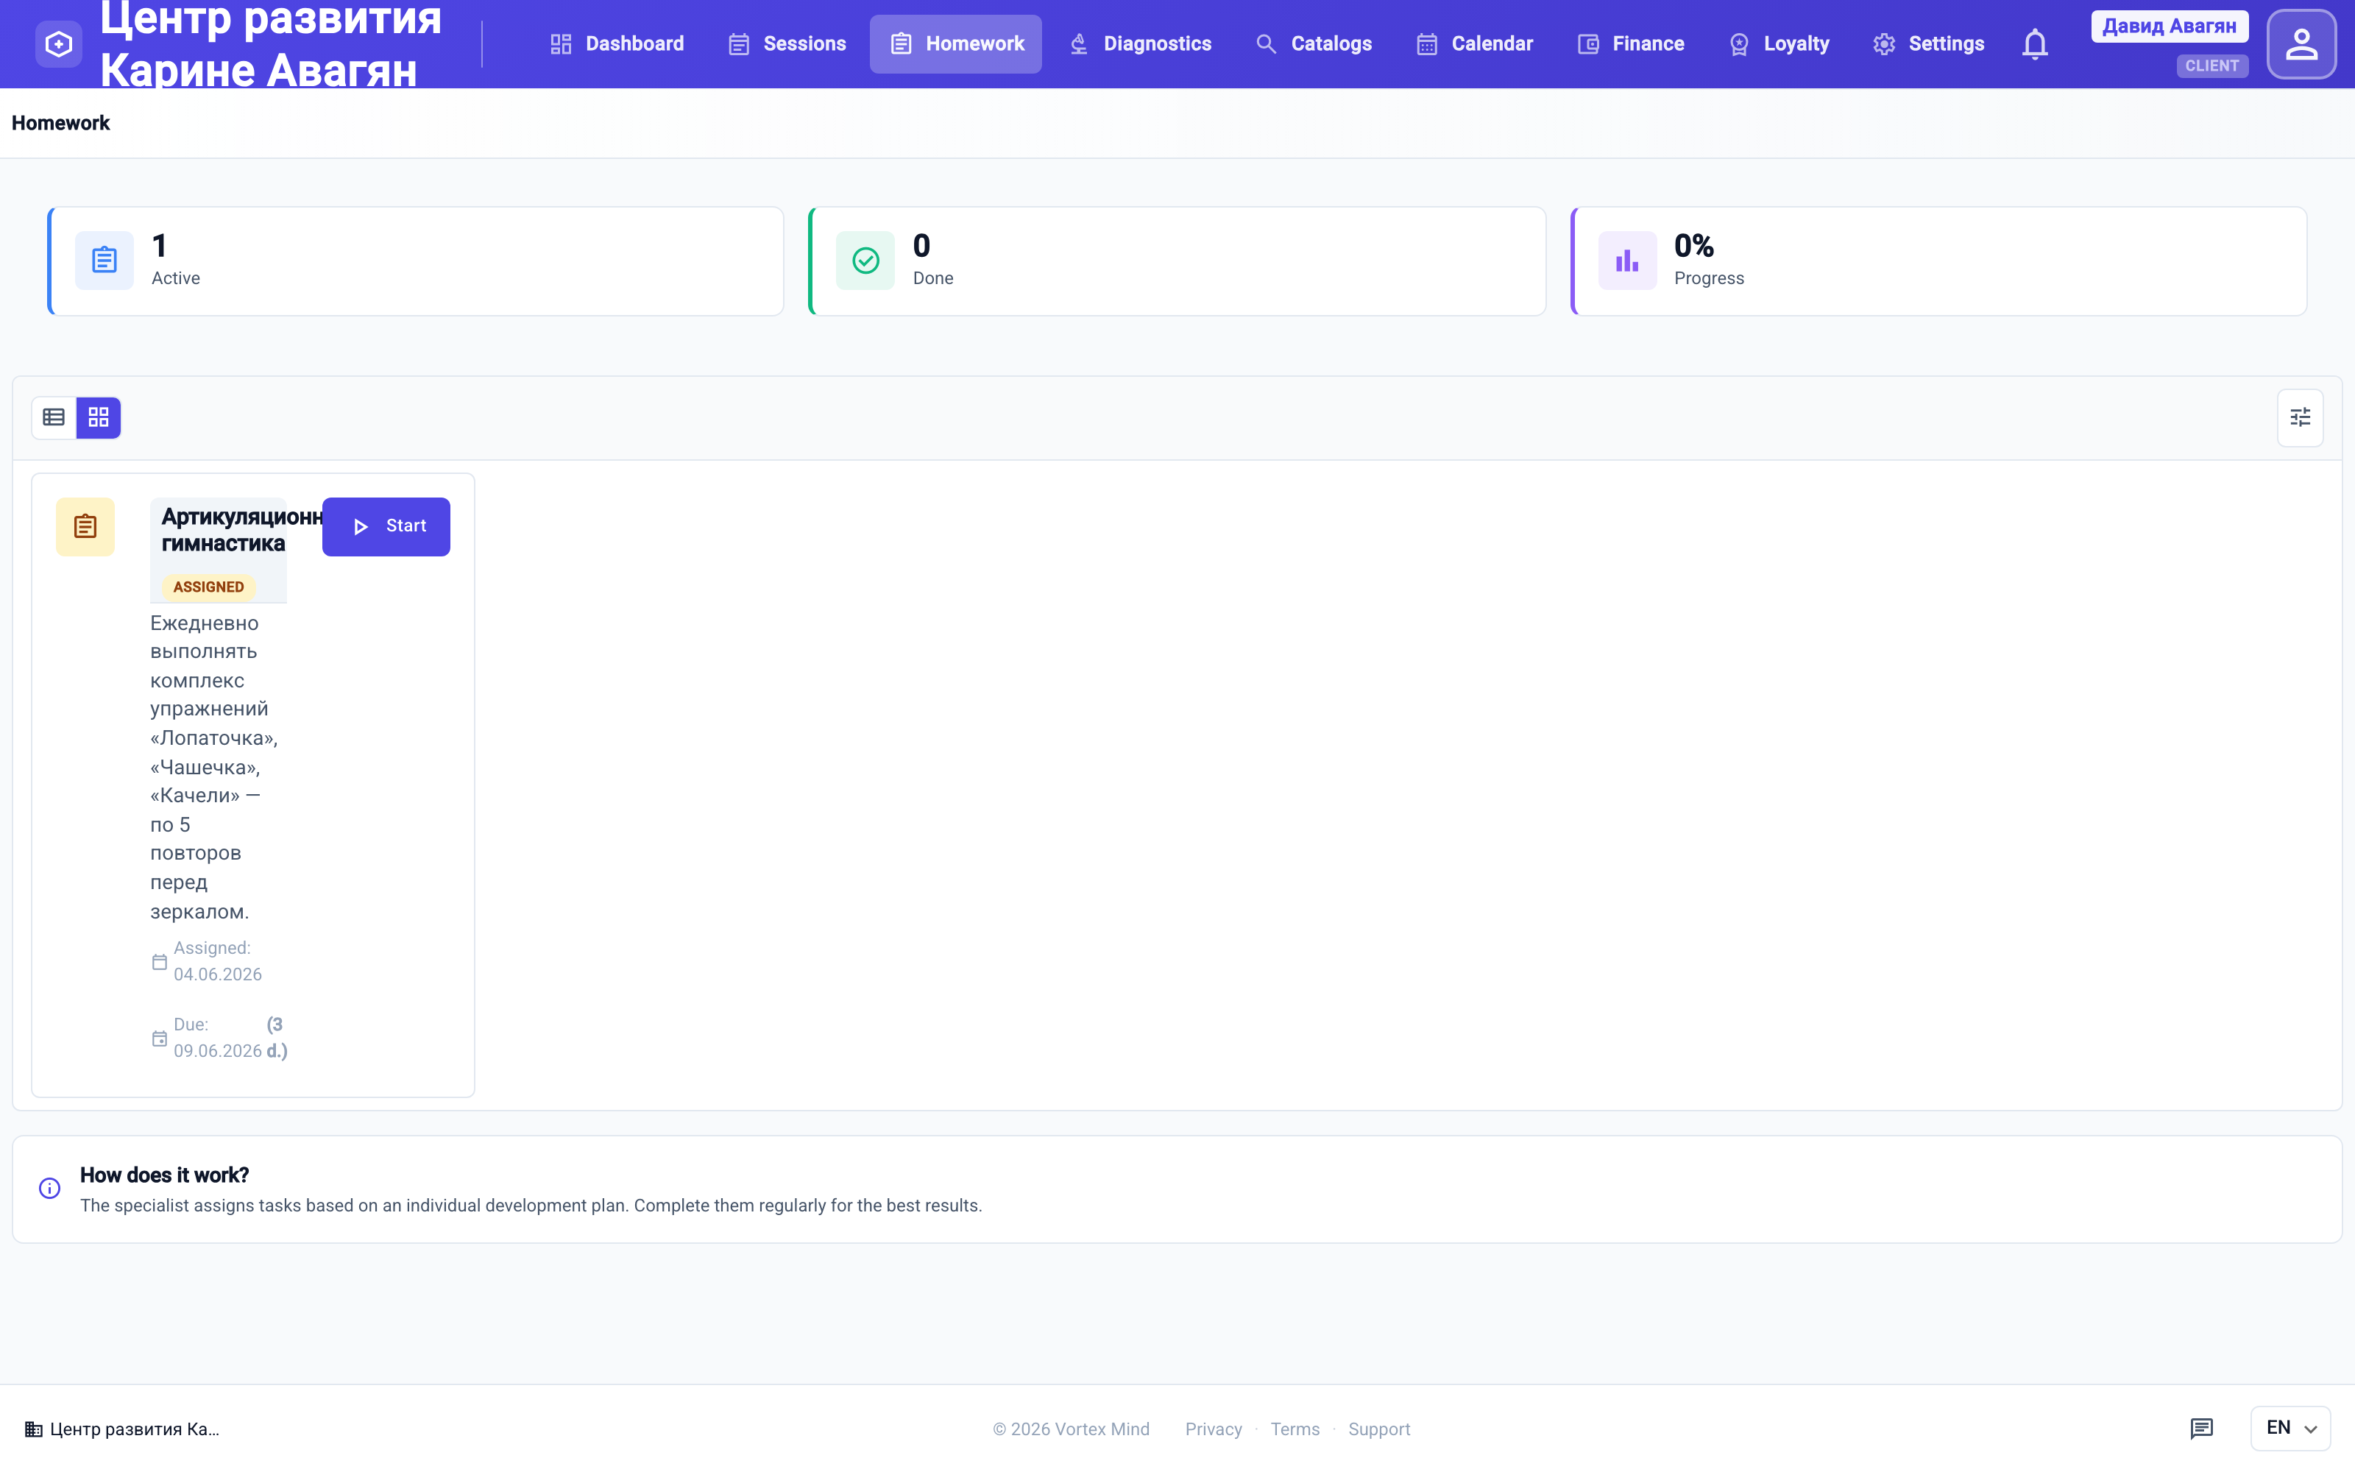Switch to list view
Screen dimensions: 2355x1472
coord(54,417)
